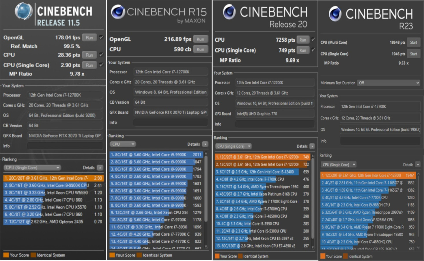Click the Cinebench R23 logo icon
Screen dimensions: 424x261
(335, 14)
